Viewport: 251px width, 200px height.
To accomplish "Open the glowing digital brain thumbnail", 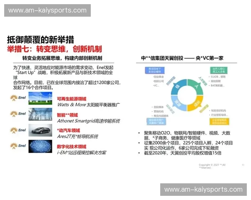I will coord(40,146).
